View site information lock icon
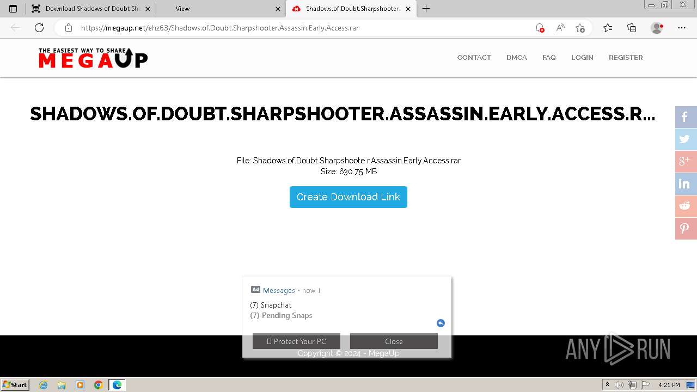This screenshot has height=392, width=697. click(x=69, y=28)
